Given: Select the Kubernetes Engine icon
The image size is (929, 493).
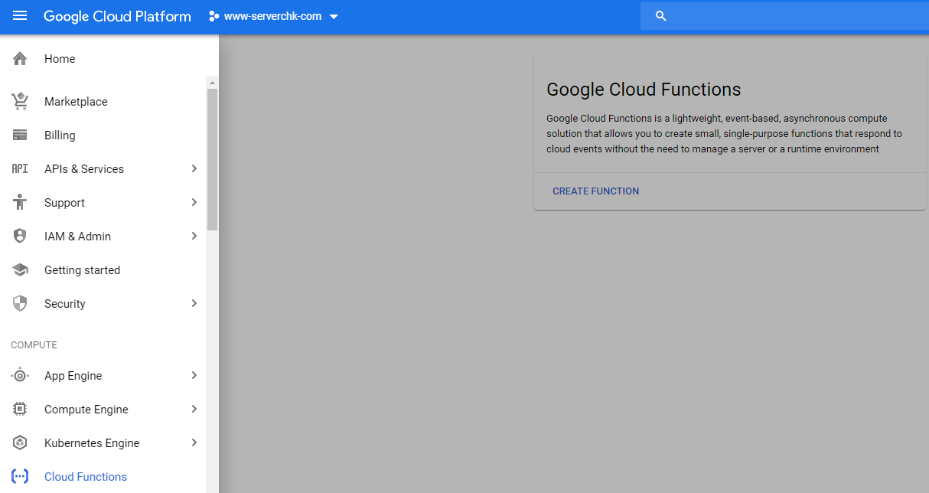Looking at the screenshot, I should point(20,442).
